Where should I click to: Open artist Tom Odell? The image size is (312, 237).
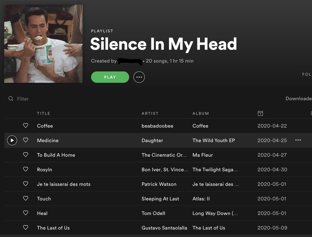point(153,213)
